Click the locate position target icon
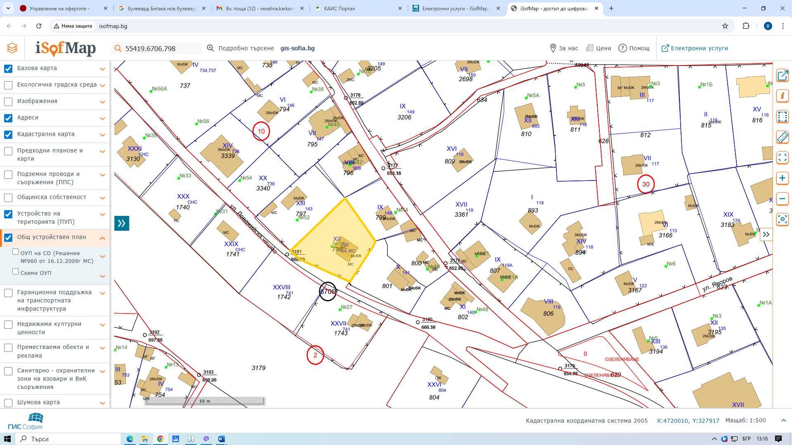Image resolution: width=792 pixels, height=445 pixels. 783,220
